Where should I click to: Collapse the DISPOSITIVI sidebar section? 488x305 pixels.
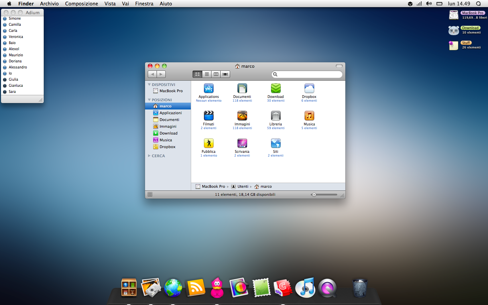tap(149, 85)
